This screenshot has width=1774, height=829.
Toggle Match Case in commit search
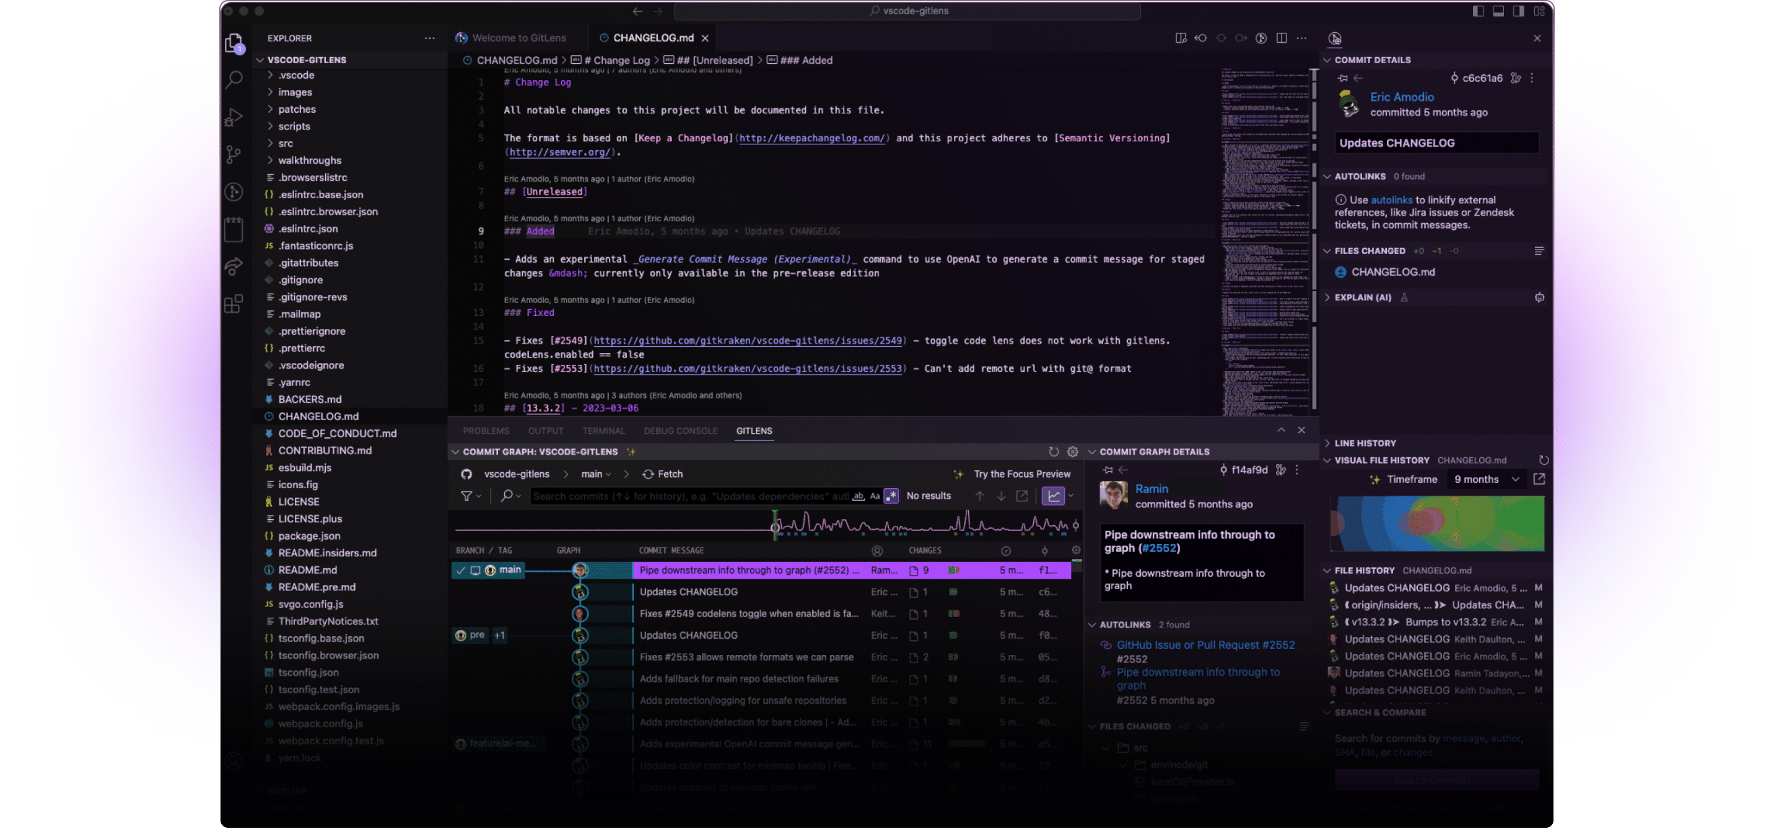pyautogui.click(x=874, y=496)
